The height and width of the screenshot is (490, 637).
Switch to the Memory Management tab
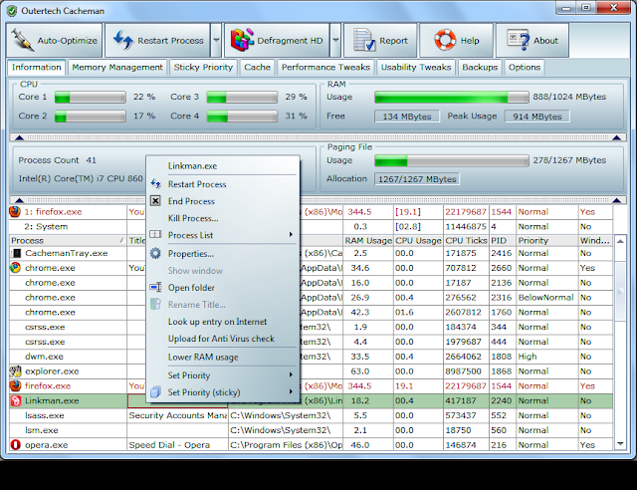click(x=117, y=68)
